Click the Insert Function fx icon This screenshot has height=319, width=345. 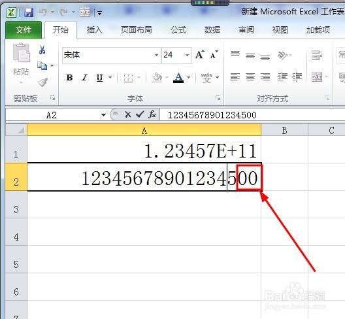pos(152,114)
